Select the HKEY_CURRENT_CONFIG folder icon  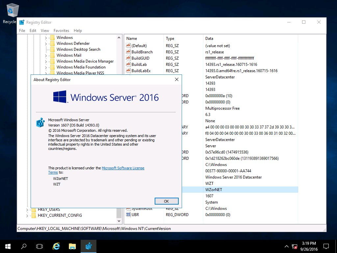click(x=34, y=215)
